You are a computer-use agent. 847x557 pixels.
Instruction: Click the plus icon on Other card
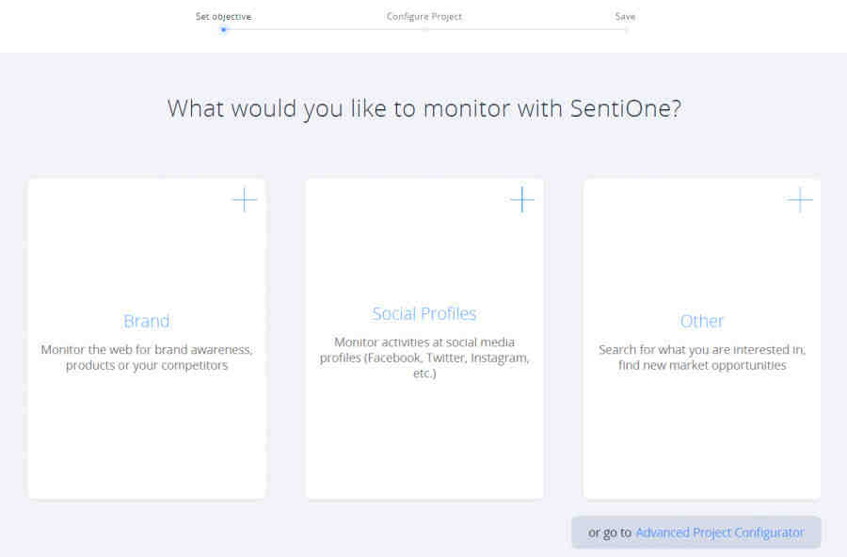click(800, 199)
